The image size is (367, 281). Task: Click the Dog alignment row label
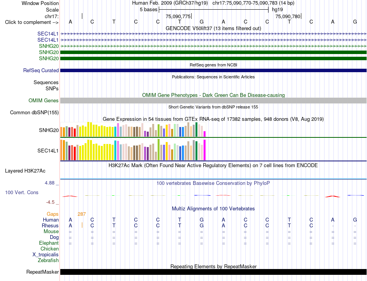tap(54, 237)
